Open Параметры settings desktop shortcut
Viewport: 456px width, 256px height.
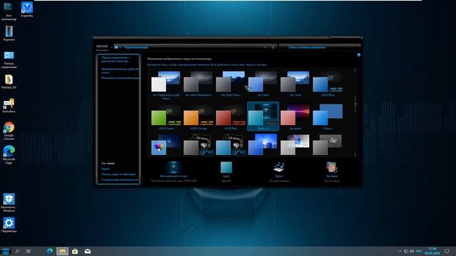click(9, 225)
